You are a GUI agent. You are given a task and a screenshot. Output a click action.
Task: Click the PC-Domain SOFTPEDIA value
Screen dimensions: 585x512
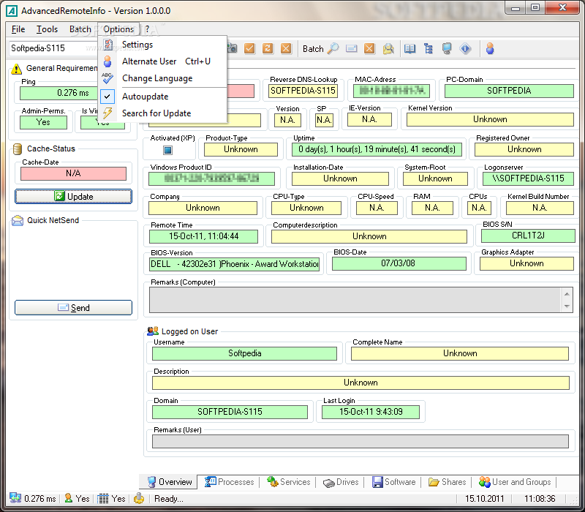[x=509, y=91]
